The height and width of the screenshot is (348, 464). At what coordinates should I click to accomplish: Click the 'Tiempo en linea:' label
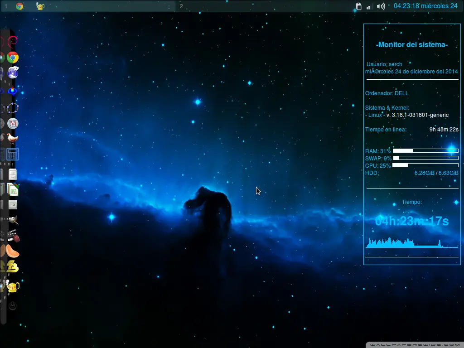386,129
